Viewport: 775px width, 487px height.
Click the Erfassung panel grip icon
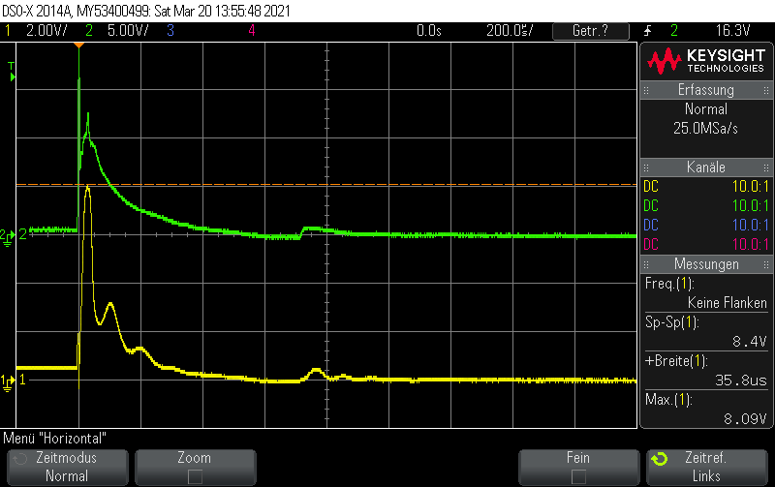pyautogui.click(x=645, y=90)
